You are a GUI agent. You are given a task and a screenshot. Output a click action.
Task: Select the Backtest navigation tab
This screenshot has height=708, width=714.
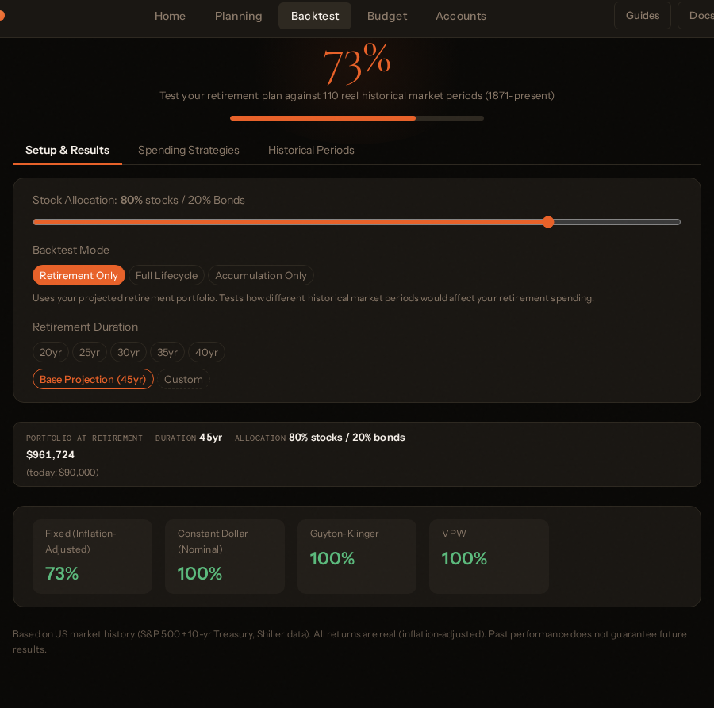click(315, 16)
